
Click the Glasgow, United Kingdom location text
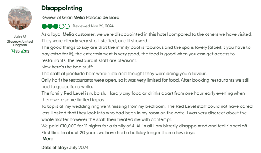coord(20,43)
